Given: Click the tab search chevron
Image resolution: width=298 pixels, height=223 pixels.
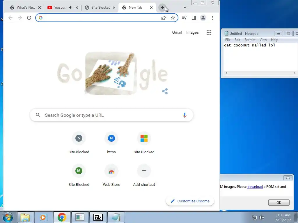Looking at the screenshot, I should click(x=185, y=8).
